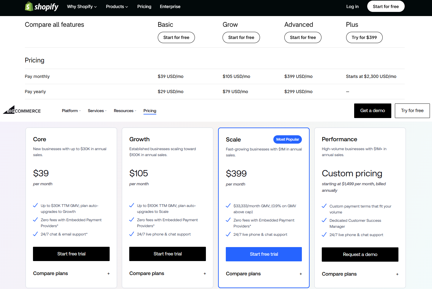Click Request a demo for Performance

point(360,255)
